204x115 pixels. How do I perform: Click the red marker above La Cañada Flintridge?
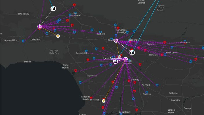(x=118, y=28)
